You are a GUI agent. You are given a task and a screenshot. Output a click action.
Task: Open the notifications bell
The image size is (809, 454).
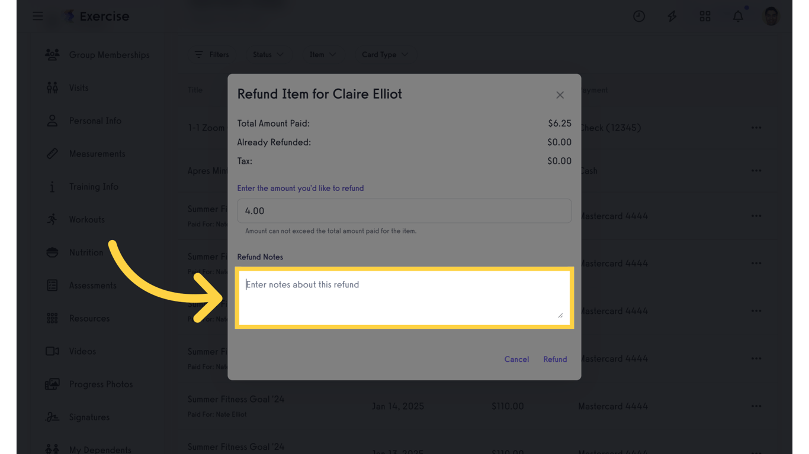[738, 16]
